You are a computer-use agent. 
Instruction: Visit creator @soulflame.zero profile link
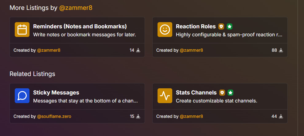tap(54, 116)
